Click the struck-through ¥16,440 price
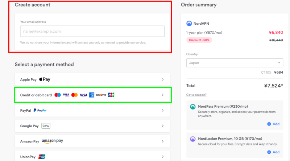The image size is (290, 161). tap(276, 40)
